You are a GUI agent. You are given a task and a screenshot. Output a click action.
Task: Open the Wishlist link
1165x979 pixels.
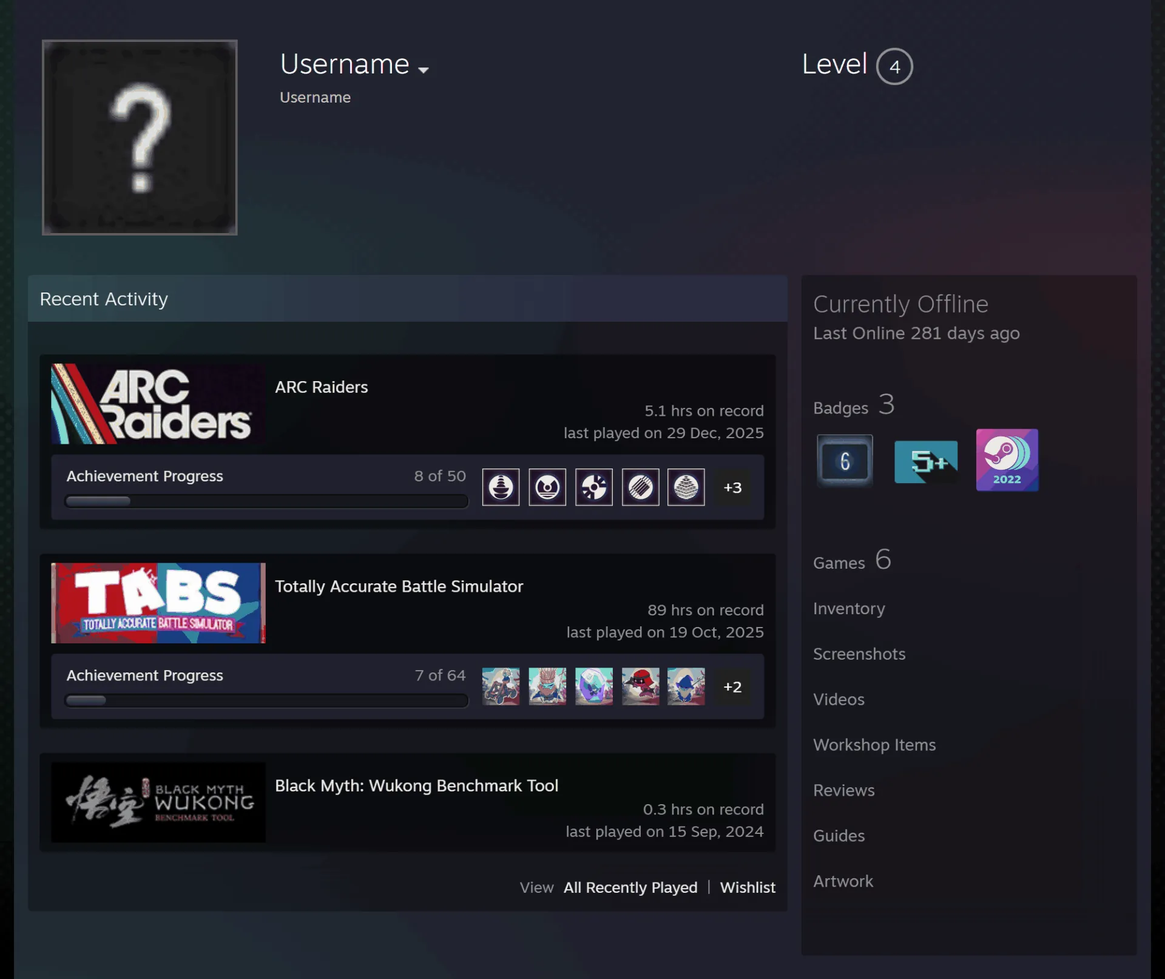(748, 887)
